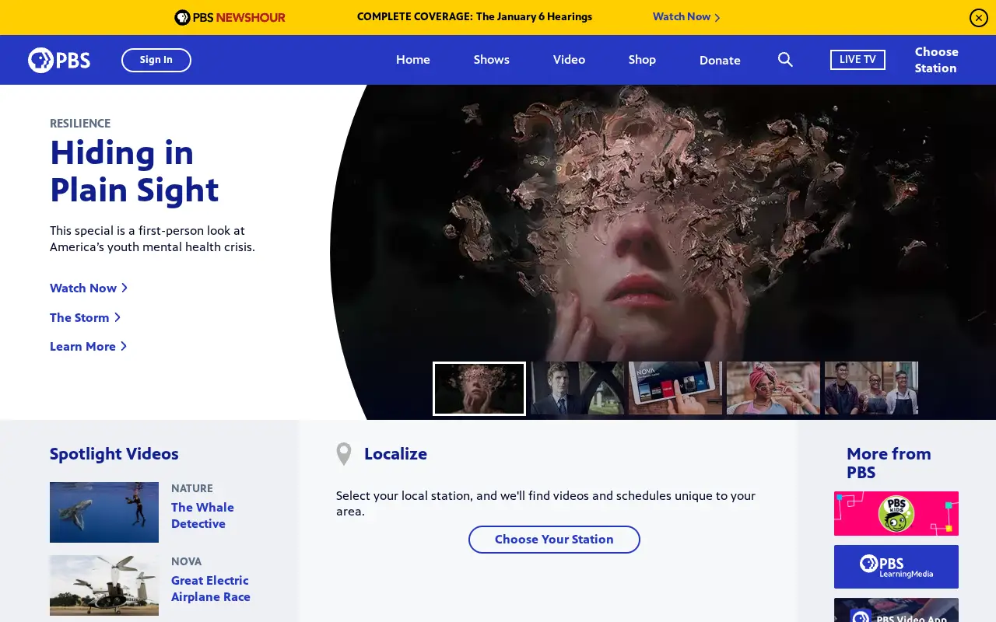The height and width of the screenshot is (622, 996).
Task: Click the RESILIENCE category label
Action: click(x=80, y=124)
